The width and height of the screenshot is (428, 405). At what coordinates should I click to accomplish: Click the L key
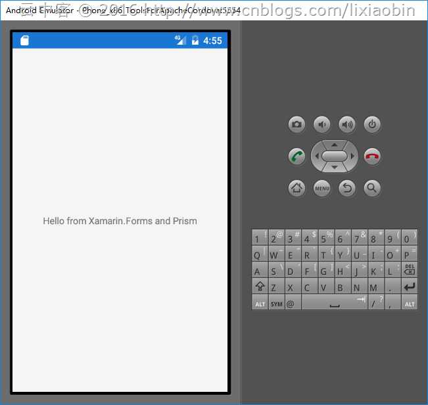coord(392,270)
